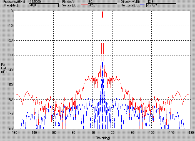Click the -40 tick label on y-axis
Image resolution: width=195 pixels, height=141 pixels.
coord(10,70)
